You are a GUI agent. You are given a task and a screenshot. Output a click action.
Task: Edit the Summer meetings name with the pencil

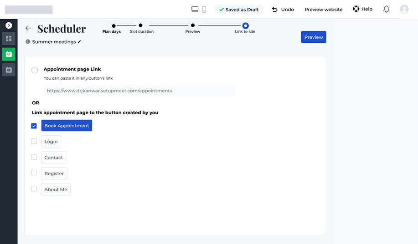point(79,42)
